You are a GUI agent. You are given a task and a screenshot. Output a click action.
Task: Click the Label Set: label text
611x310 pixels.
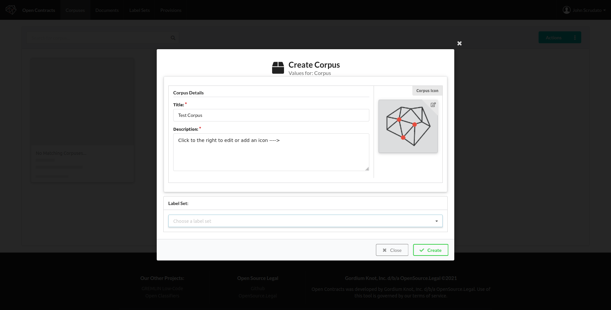coord(178,203)
